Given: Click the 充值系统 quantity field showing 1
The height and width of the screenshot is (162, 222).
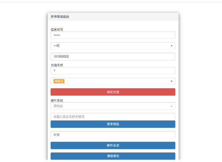Looking at the screenshot, I should coord(113,71).
